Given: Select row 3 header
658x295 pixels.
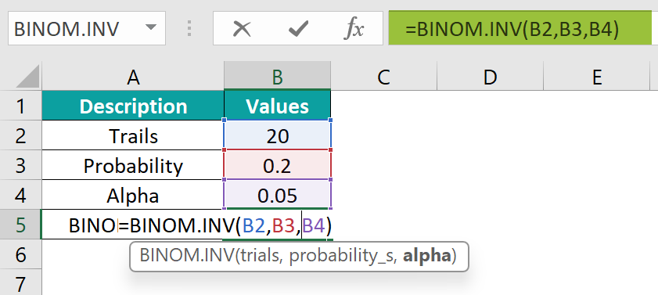Looking at the screenshot, I should pyautogui.click(x=20, y=165).
